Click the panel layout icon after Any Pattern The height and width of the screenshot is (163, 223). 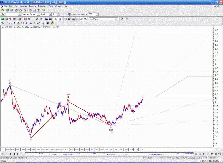click(x=126, y=19)
